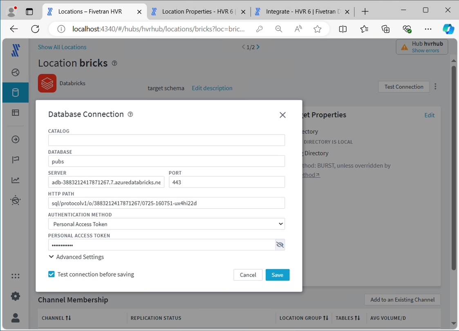Click the user profile icon in sidebar
The width and height of the screenshot is (459, 331).
16,318
